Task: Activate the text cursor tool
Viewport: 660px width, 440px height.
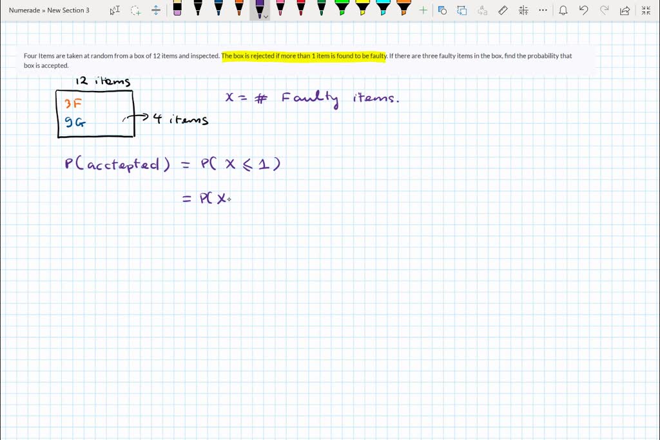Action: pyautogui.click(x=113, y=10)
